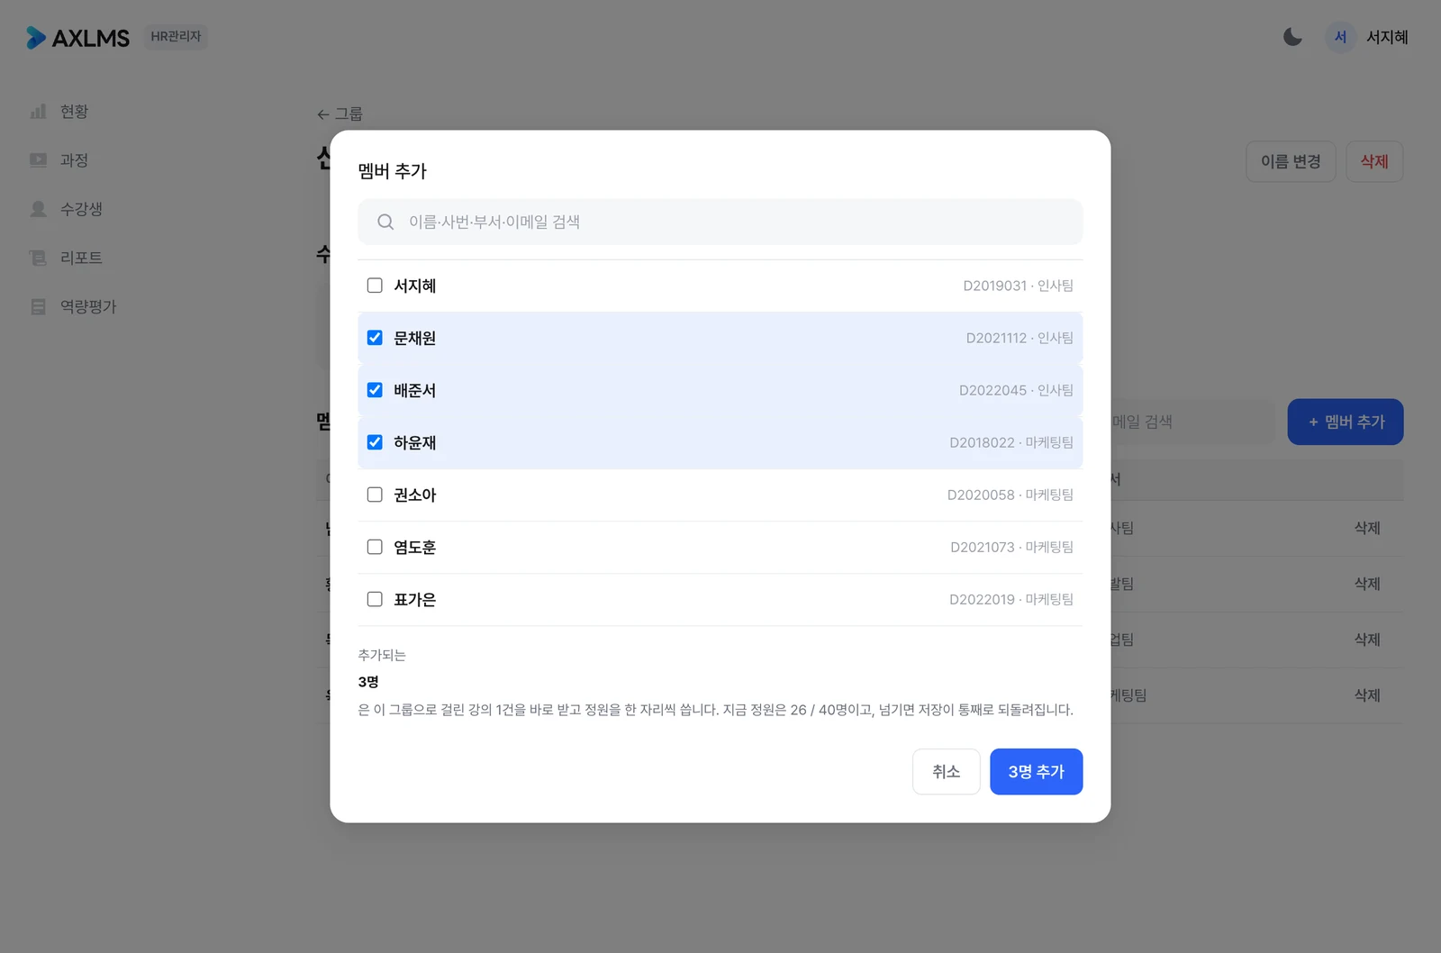
Task: Click D2021112 · 인사팀 text
Action: pyautogui.click(x=1020, y=338)
